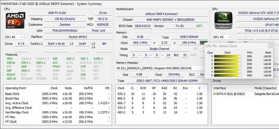
Task: Click the EM64T feature flag
Action: [11, 75]
